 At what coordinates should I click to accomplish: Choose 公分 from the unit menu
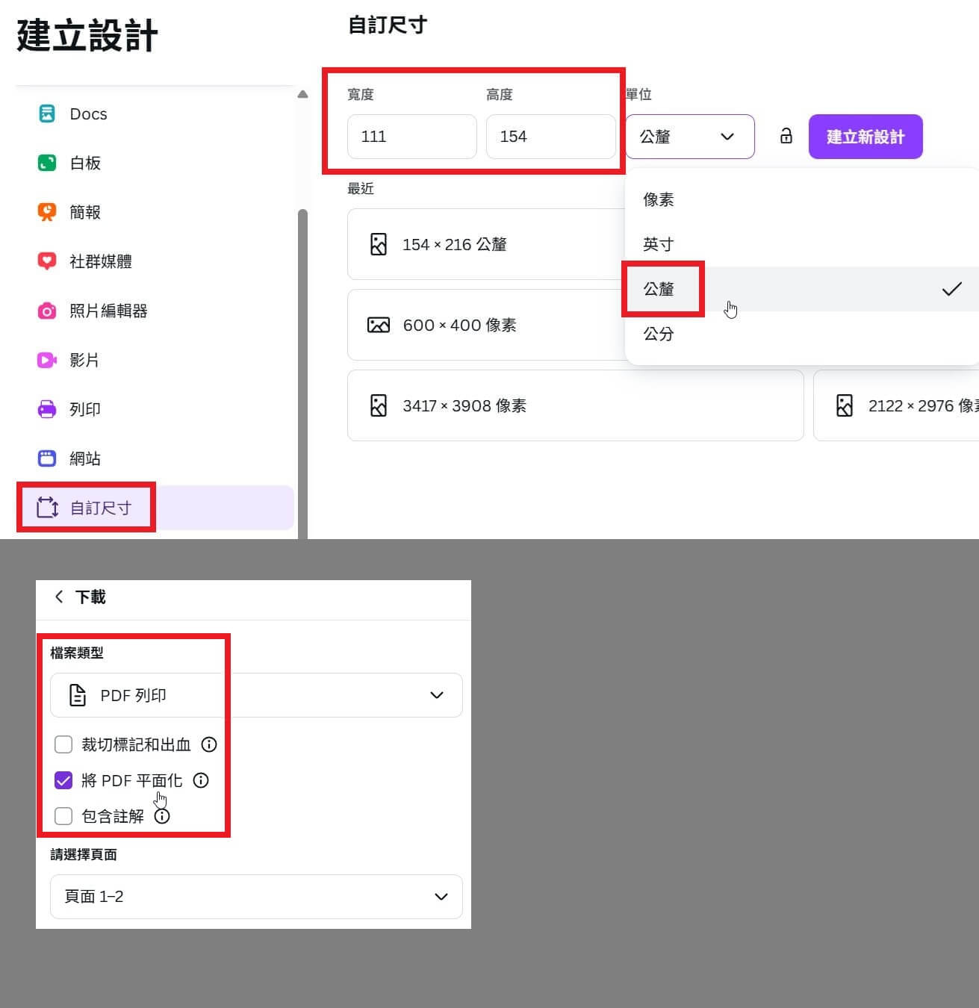click(659, 334)
